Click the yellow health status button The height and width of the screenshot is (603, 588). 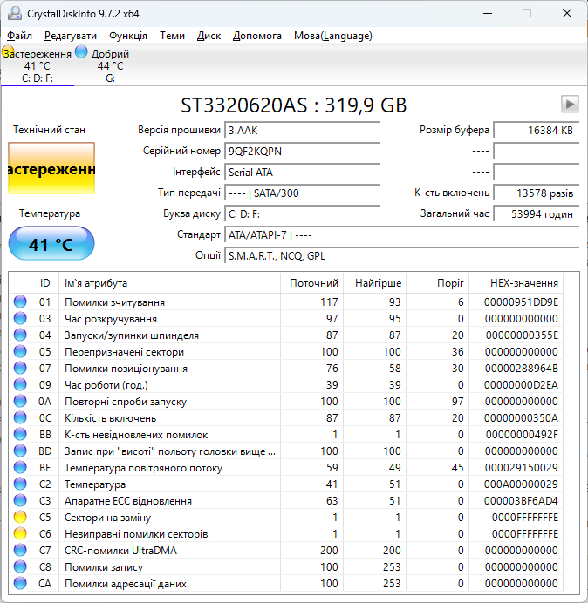(51, 168)
